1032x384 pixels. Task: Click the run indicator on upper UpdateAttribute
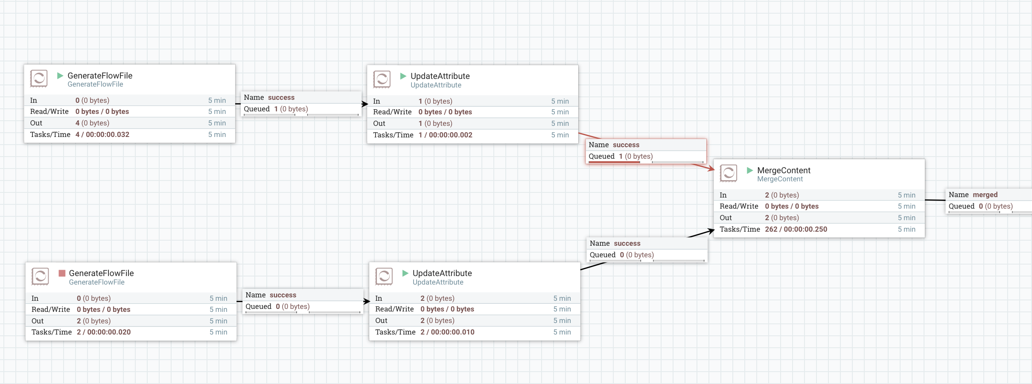[402, 76]
